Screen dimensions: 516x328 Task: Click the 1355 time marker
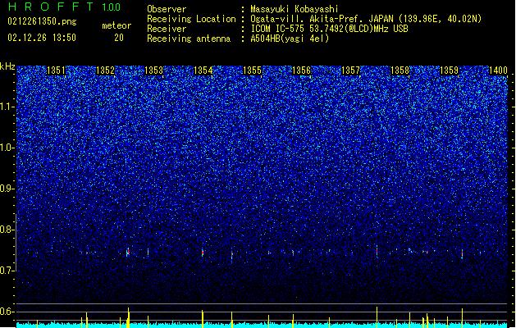252,71
